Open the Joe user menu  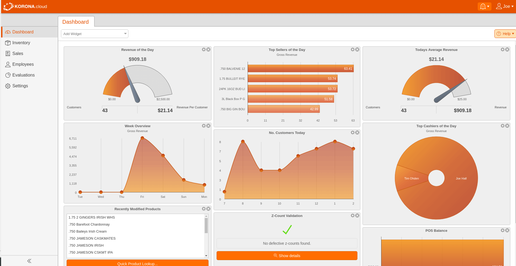coord(505,6)
